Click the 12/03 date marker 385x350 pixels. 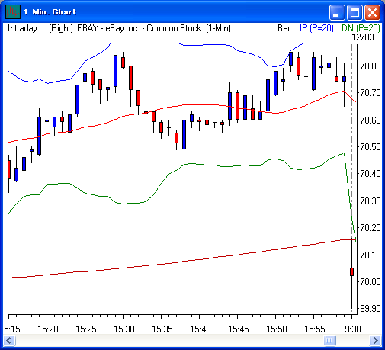pos(363,37)
